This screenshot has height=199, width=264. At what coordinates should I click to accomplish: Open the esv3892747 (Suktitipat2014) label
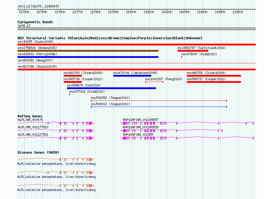(201, 48)
